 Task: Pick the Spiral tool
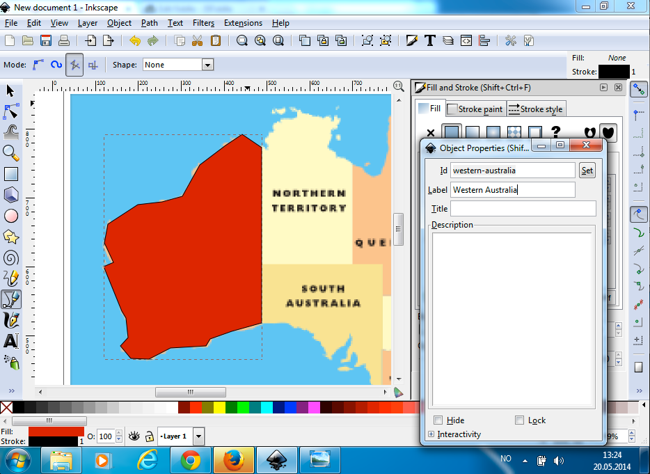pos(10,258)
